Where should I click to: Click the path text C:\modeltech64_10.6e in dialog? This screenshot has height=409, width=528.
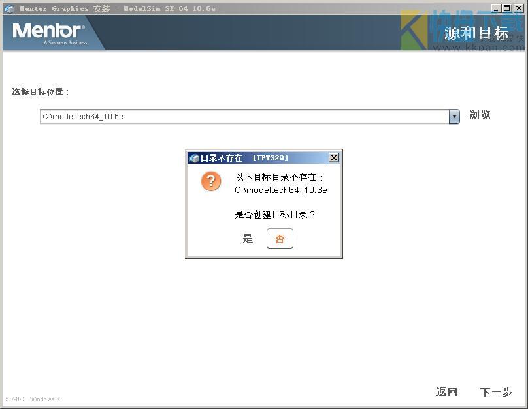click(281, 190)
